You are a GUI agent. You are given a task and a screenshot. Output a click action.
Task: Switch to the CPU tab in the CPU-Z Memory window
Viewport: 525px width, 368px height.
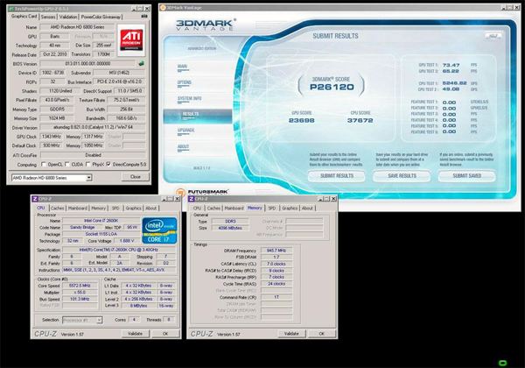(197, 209)
